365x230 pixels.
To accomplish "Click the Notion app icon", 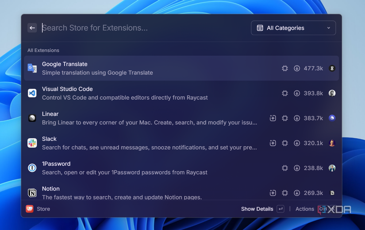I will [32, 193].
